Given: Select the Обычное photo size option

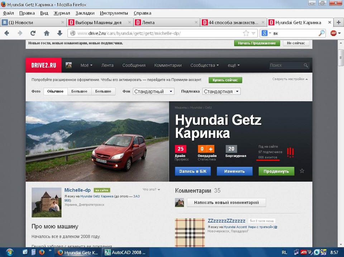Looking at the screenshot, I should coord(55,91).
